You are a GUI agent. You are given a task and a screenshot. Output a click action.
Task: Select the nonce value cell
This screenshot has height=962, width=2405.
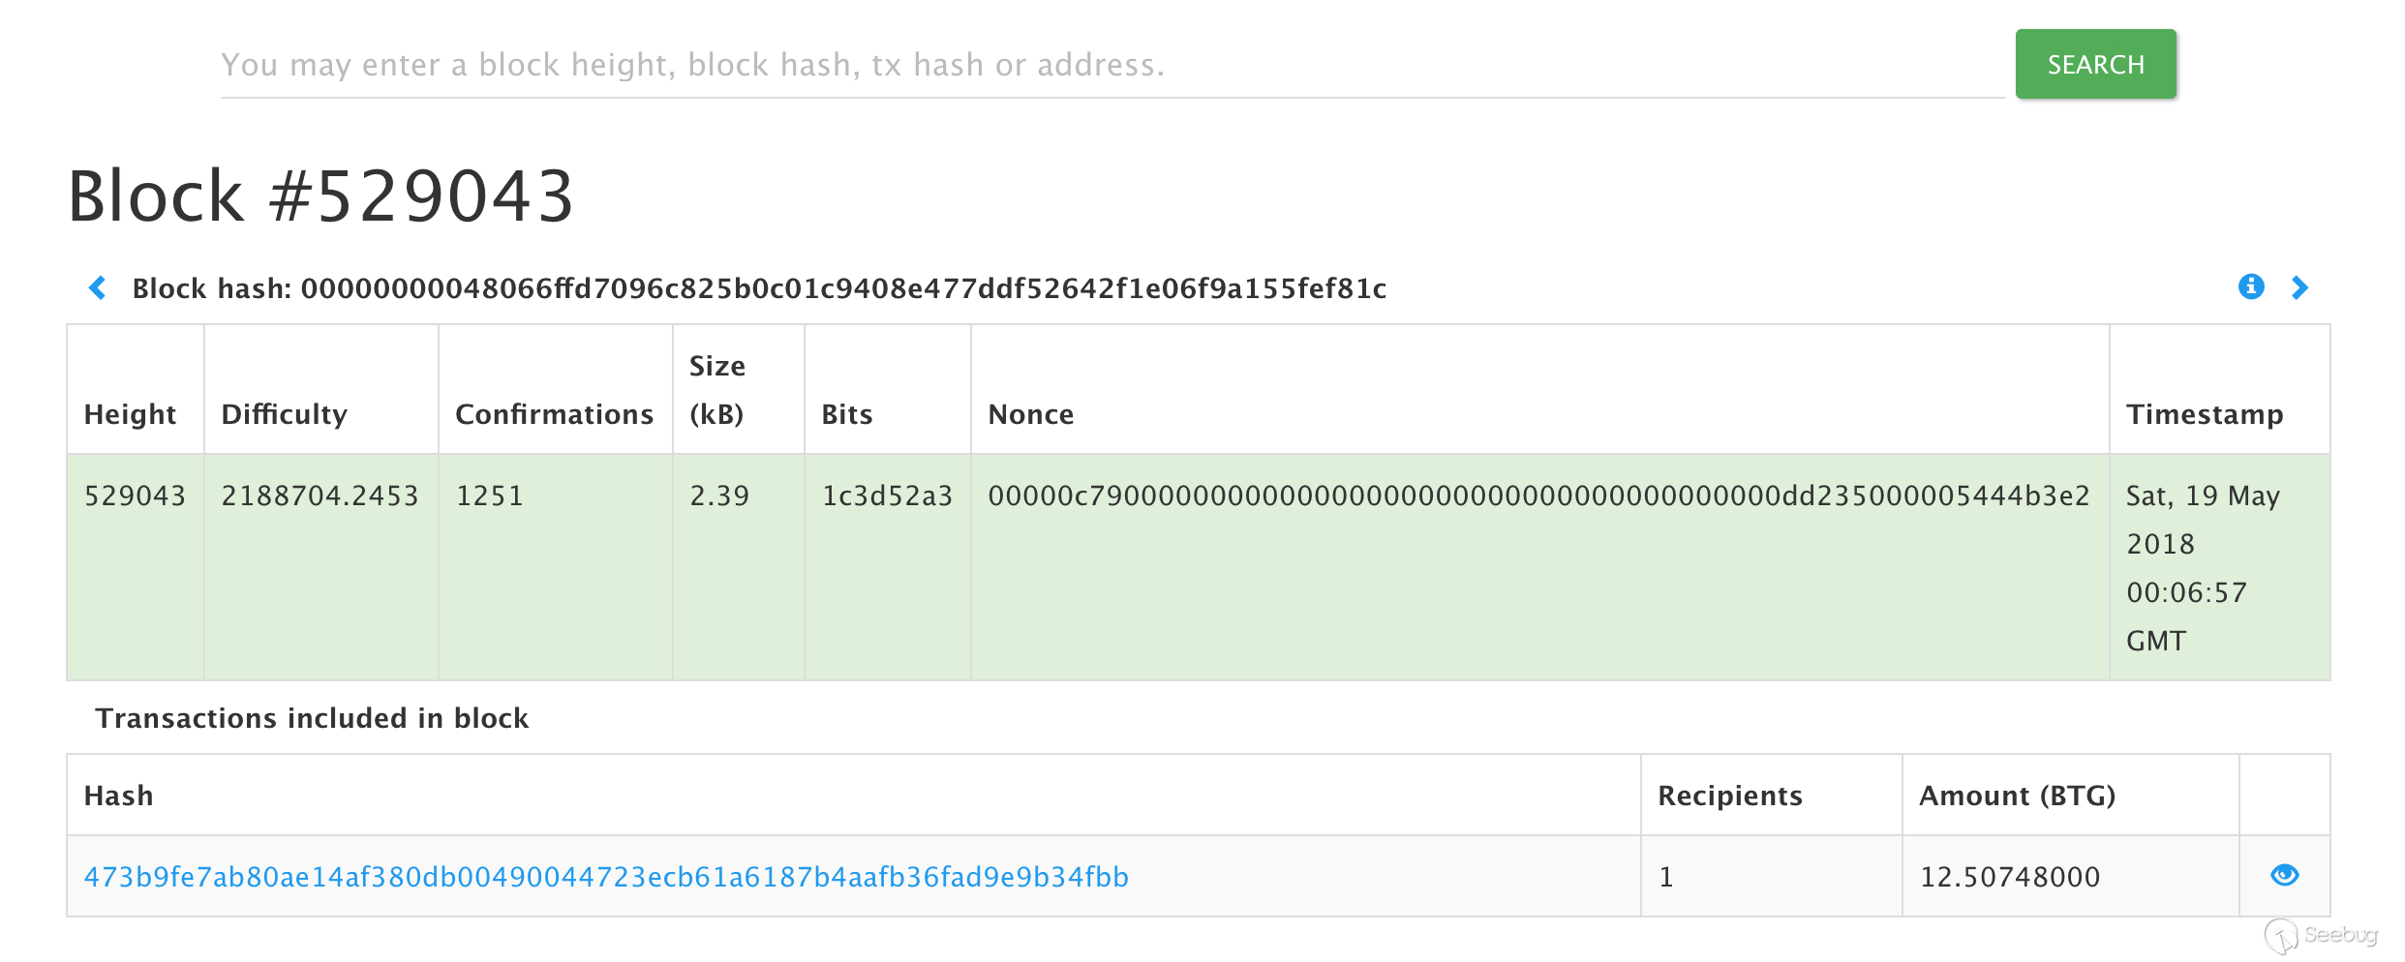coord(1538,496)
